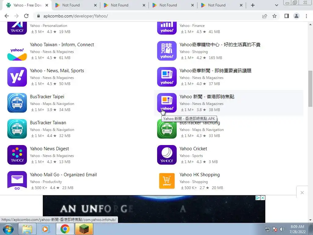Image resolution: width=313 pixels, height=235 pixels.
Task: Open a new browser tab
Action: pos(253,5)
